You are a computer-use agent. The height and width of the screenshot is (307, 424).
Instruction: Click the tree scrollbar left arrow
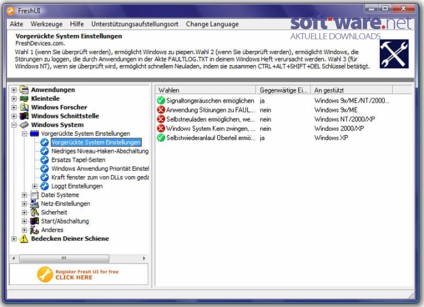click(14, 258)
